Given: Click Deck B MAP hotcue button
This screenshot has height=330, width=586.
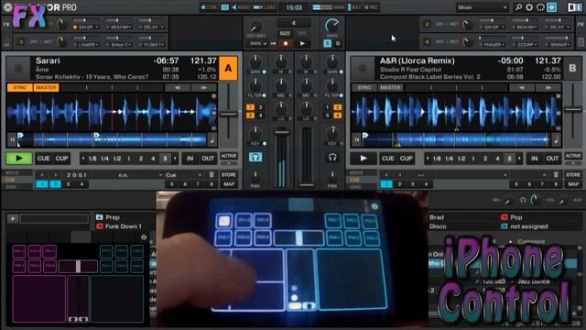Looking at the screenshot, I should pyautogui.click(x=573, y=184).
